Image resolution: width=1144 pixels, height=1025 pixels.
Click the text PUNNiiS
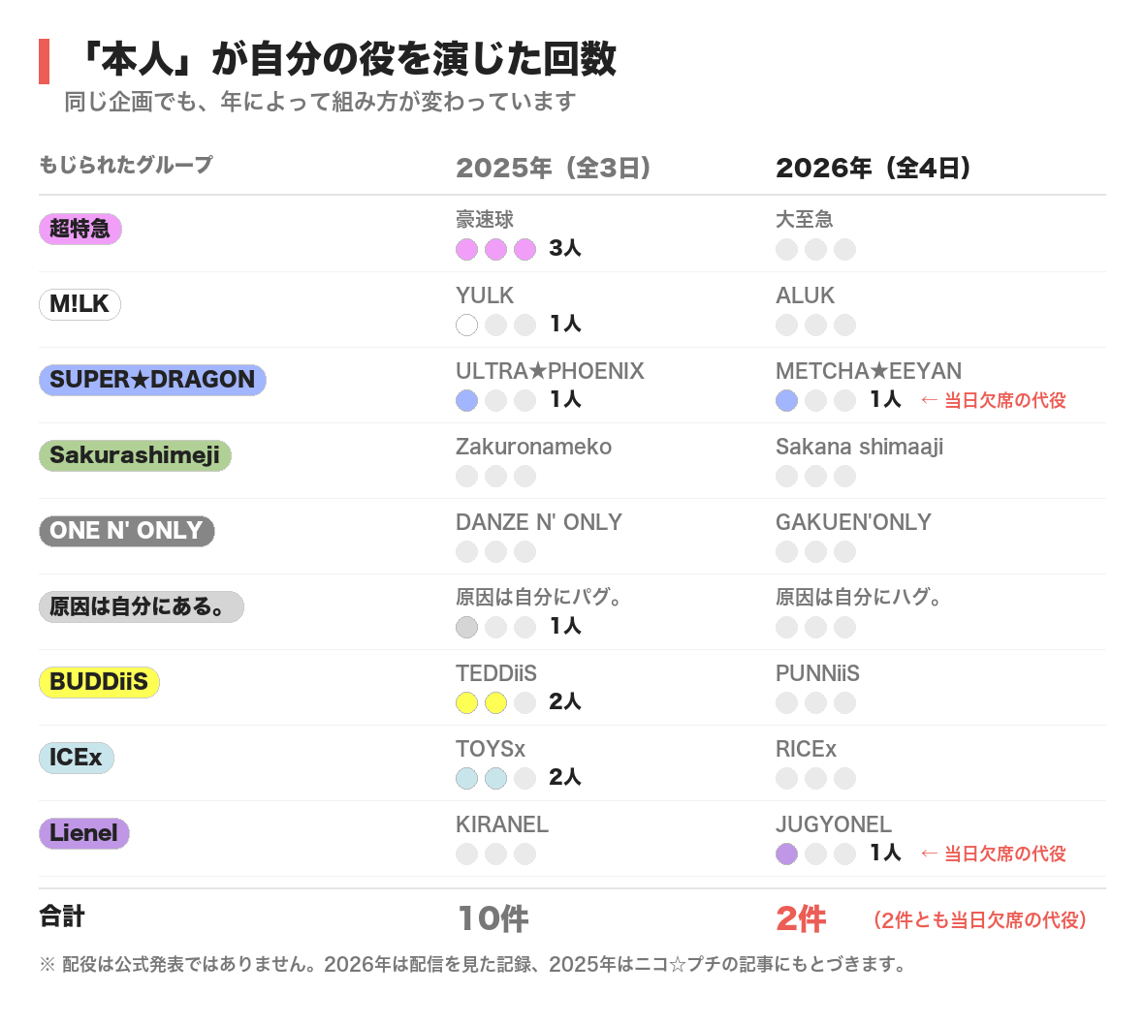(818, 673)
